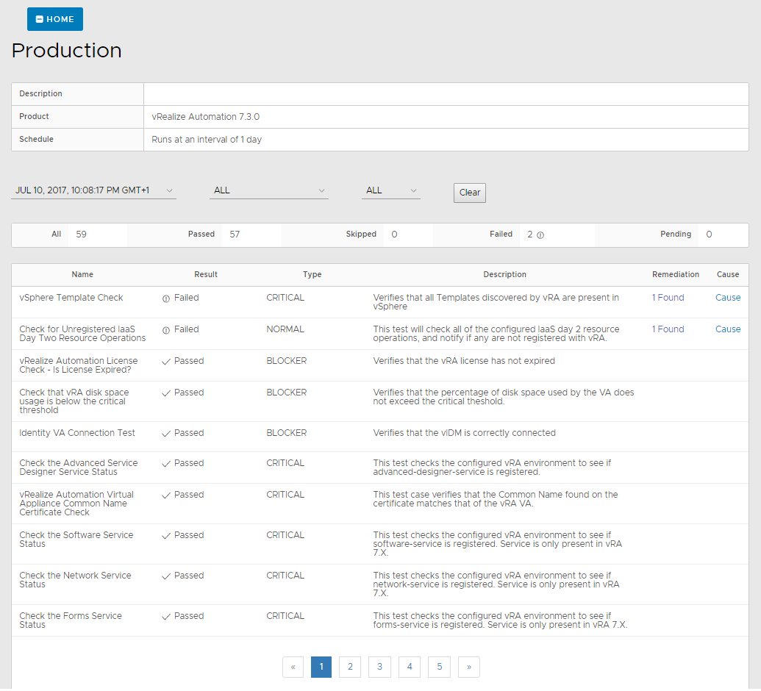The image size is (761, 691).
Task: Open Cause link for vSphere Template Check
Action: [x=728, y=298]
